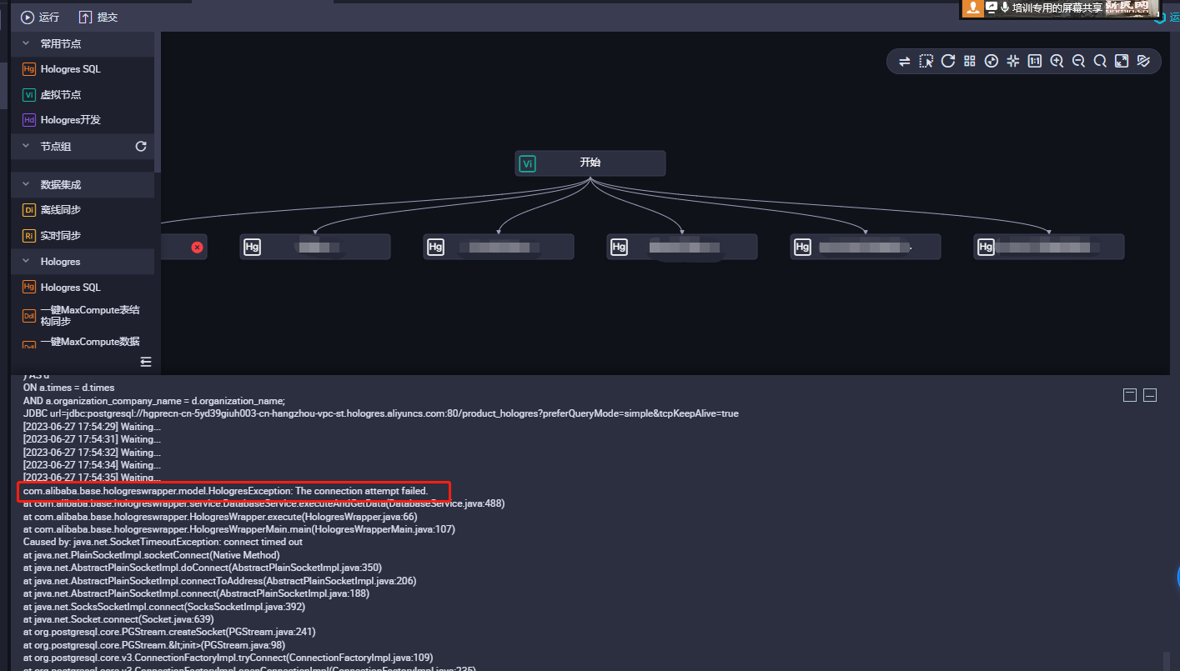Click the maximize log panel square icon
1180x671 pixels.
click(x=1130, y=395)
